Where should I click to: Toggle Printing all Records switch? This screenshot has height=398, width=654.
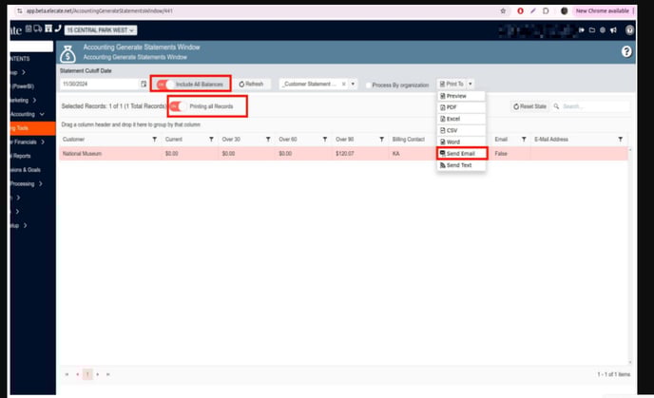coord(177,105)
